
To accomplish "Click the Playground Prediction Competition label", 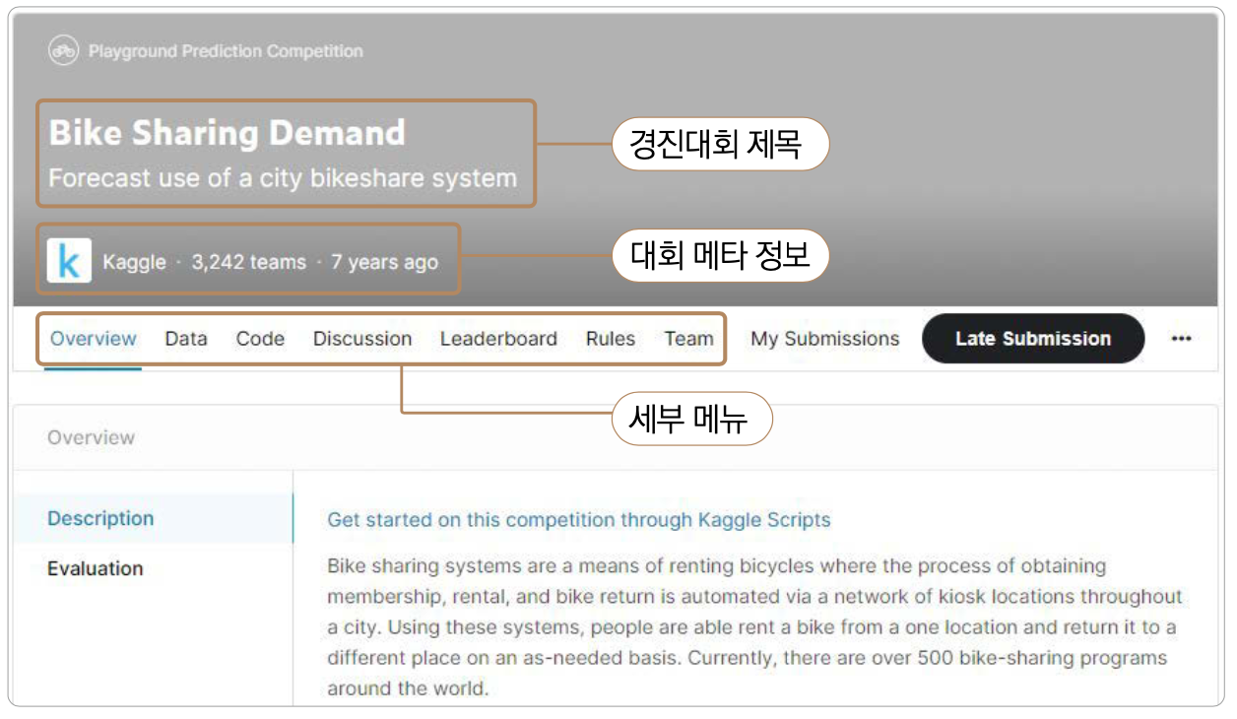I will click(226, 51).
